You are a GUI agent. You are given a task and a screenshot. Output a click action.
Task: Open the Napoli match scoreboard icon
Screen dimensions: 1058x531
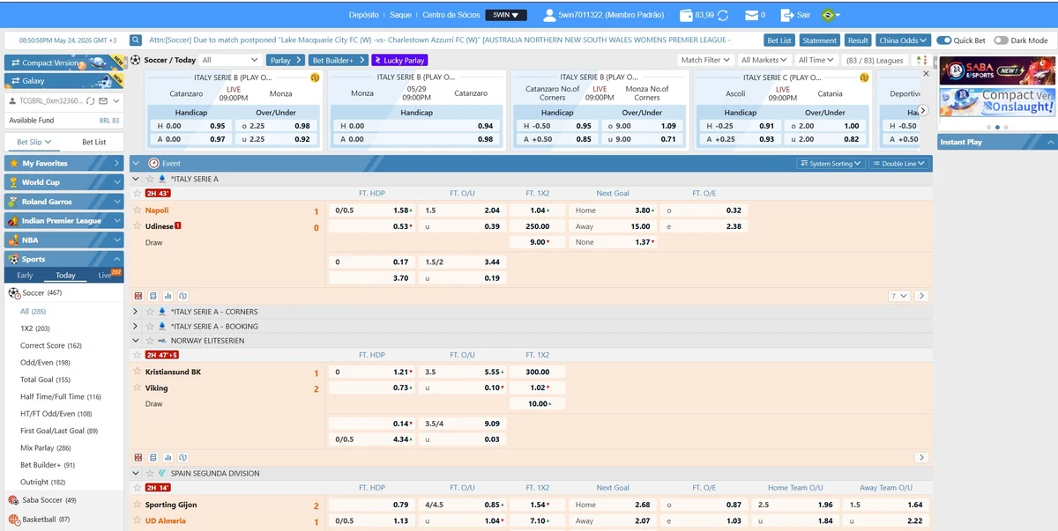point(138,296)
